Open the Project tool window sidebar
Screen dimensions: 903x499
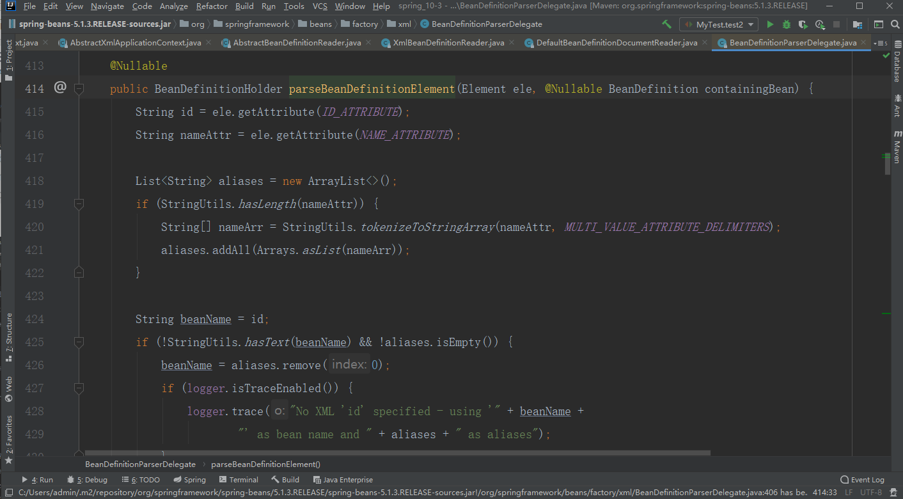click(8, 59)
